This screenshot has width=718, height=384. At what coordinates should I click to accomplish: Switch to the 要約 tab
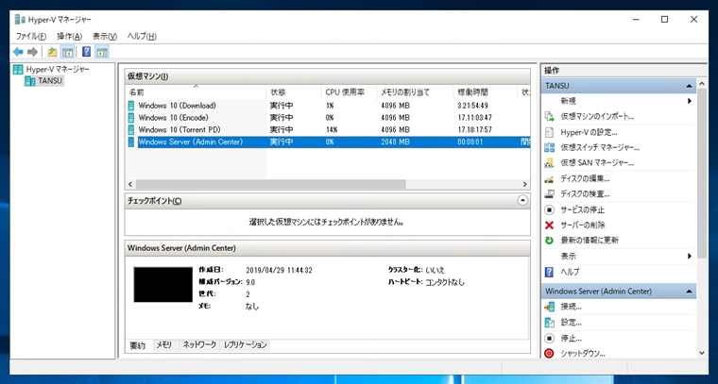pyautogui.click(x=138, y=345)
